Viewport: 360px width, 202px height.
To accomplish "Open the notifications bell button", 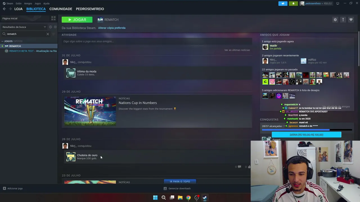I will [x=293, y=3].
